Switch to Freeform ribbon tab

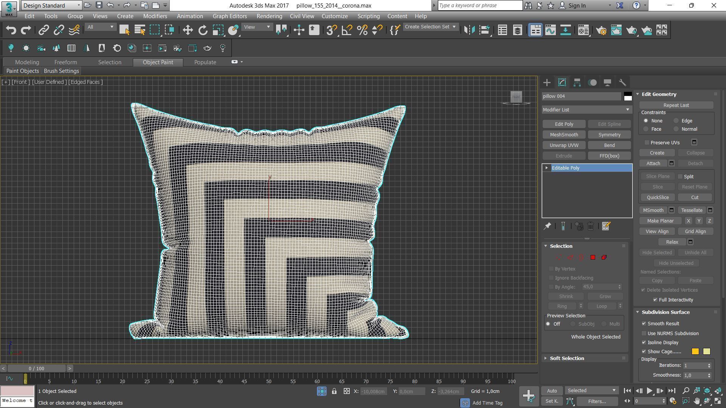click(x=65, y=62)
